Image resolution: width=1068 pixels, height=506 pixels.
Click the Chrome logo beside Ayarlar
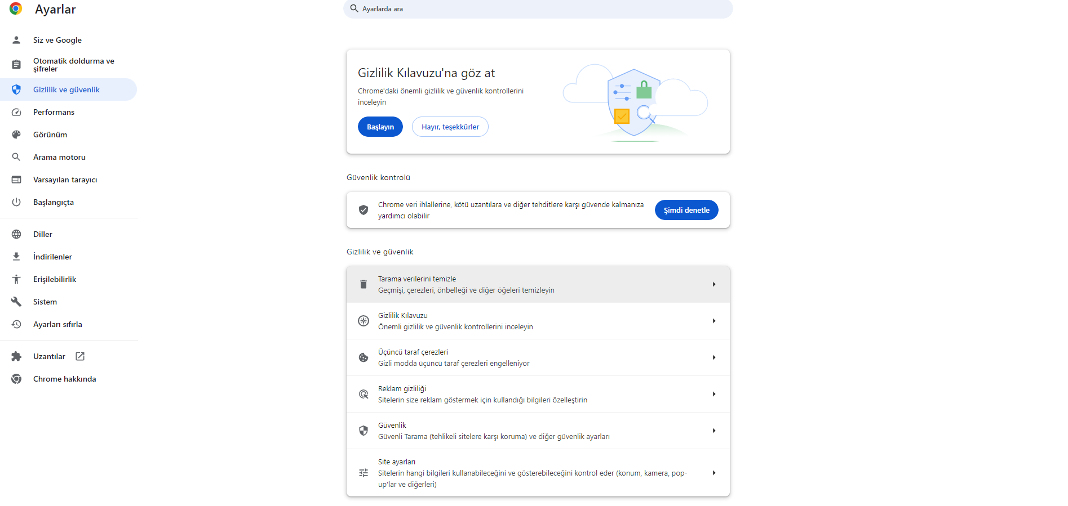[16, 8]
